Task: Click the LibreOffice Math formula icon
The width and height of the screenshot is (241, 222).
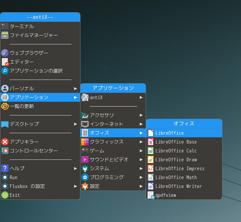Action: [151, 177]
